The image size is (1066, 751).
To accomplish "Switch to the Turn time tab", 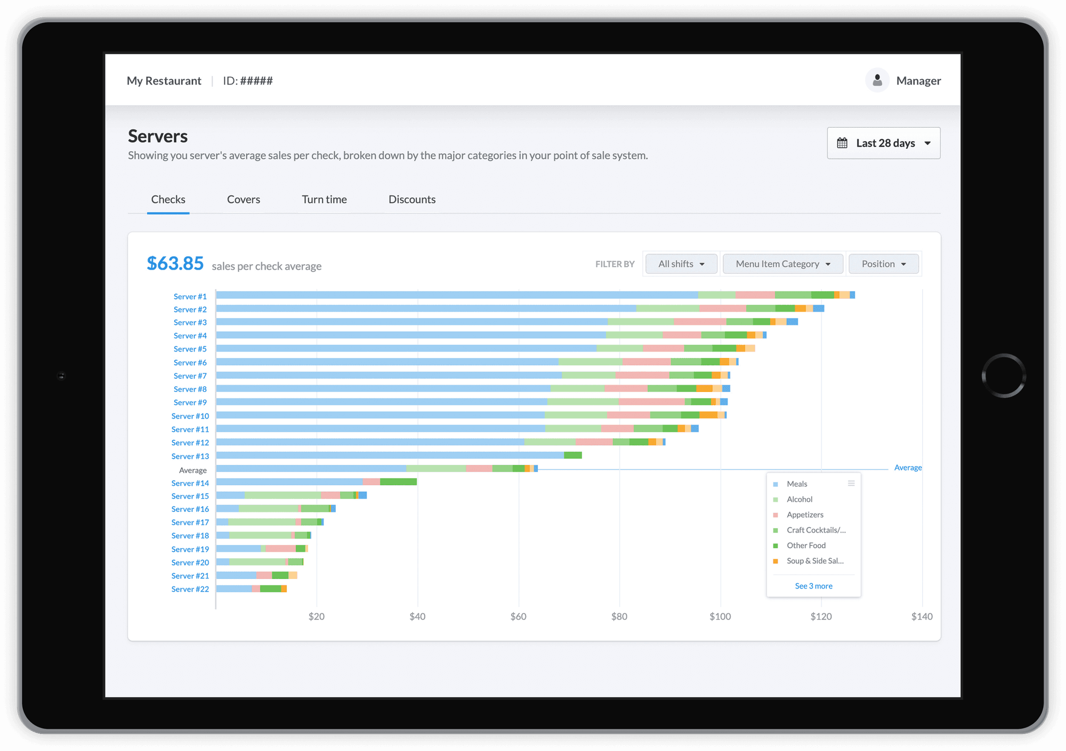I will click(x=324, y=200).
